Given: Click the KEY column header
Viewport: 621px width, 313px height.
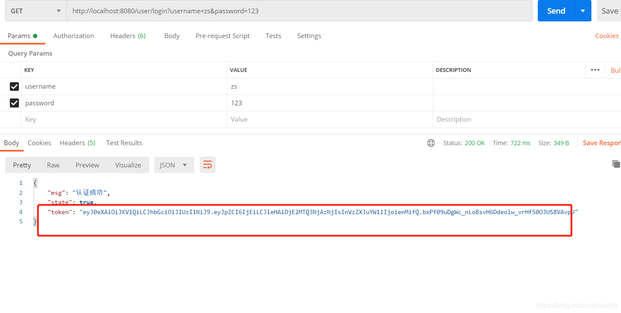Looking at the screenshot, I should (x=29, y=70).
